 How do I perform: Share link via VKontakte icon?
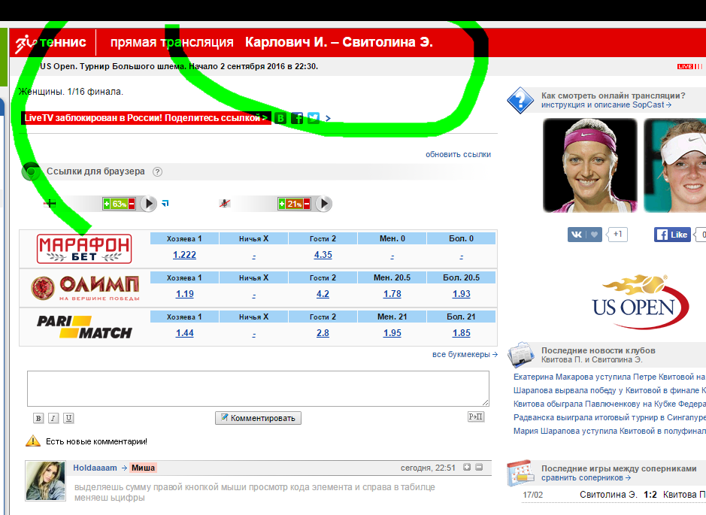pos(280,118)
